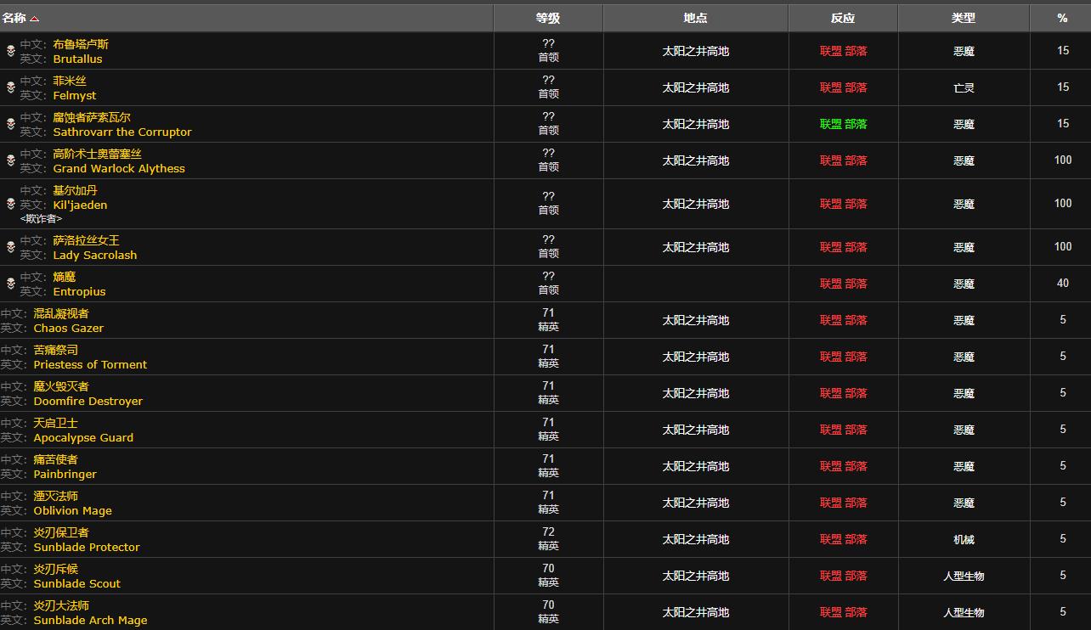This screenshot has height=630, width=1091.
Task: Sort by the 类型 column header
Action: (x=964, y=18)
